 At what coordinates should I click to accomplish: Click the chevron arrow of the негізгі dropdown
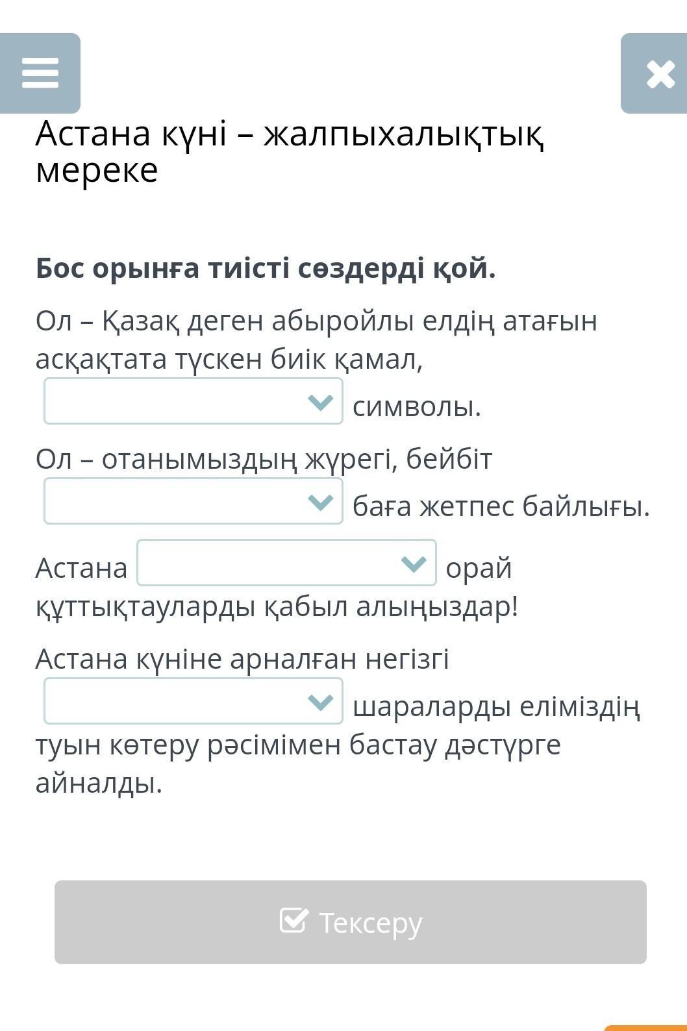click(x=321, y=702)
